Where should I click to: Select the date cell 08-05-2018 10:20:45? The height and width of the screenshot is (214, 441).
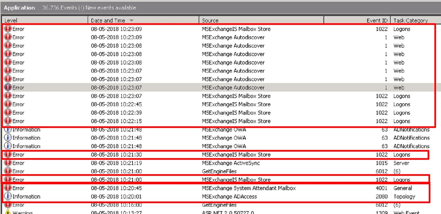click(116, 188)
